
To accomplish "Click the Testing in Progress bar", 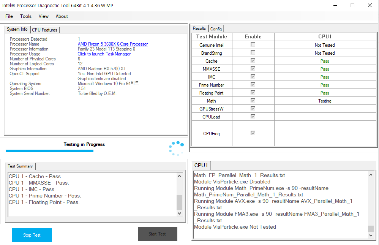I will click(84, 151).
